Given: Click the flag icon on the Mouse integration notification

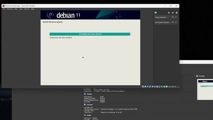Looking at the screenshot, I should (x=173, y=17).
